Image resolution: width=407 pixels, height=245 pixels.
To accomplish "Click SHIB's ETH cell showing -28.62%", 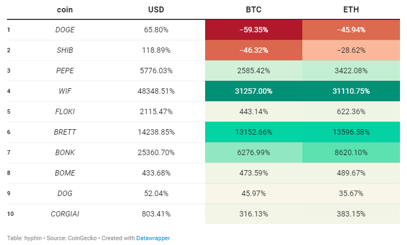I will 351,50.
